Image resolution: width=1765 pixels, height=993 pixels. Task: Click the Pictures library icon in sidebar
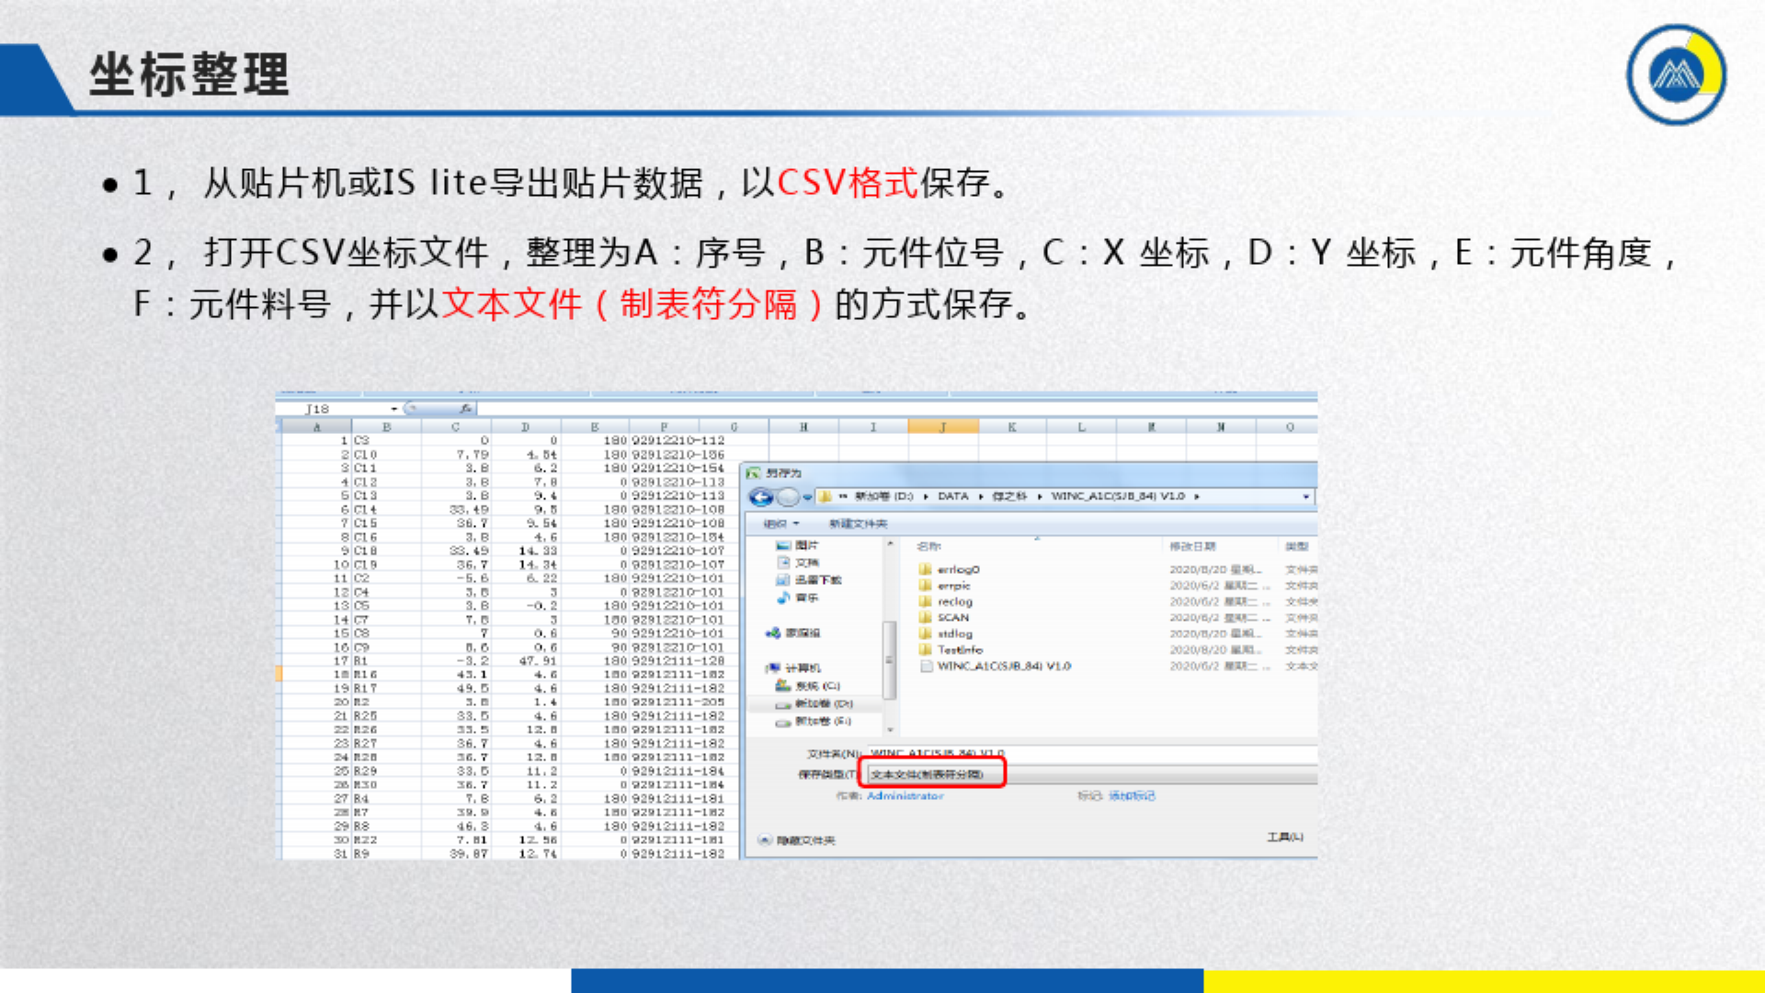(783, 545)
